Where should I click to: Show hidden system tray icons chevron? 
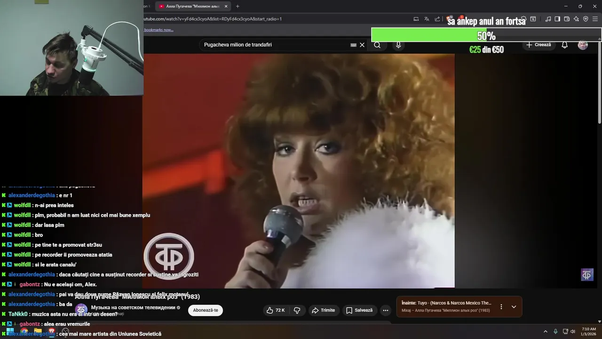click(545, 331)
